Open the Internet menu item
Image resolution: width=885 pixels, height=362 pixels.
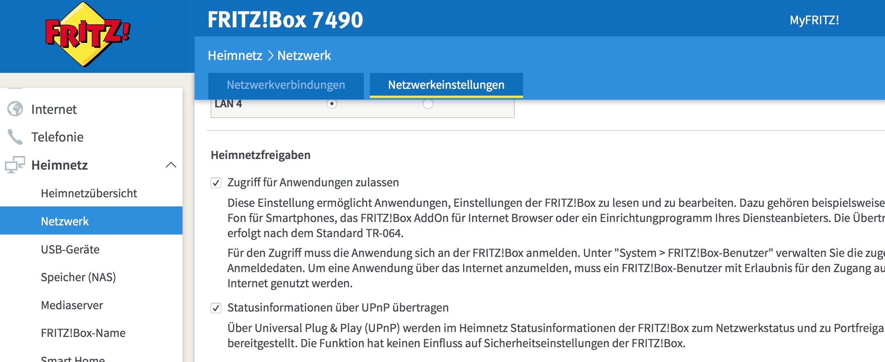(54, 109)
